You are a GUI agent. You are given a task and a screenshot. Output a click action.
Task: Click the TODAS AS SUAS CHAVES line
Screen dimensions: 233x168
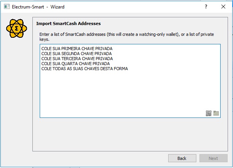click(84, 69)
